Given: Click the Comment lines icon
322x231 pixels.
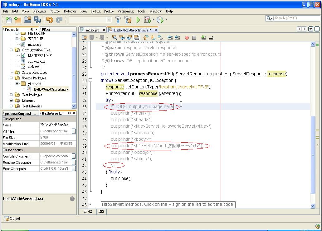Looking at the screenshot, I should coord(203,37).
